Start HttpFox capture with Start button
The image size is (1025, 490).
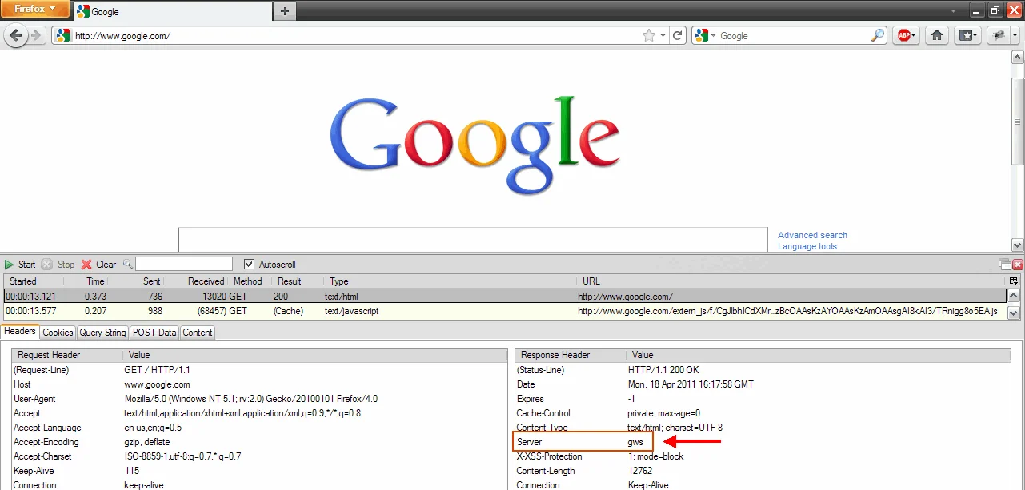click(20, 265)
